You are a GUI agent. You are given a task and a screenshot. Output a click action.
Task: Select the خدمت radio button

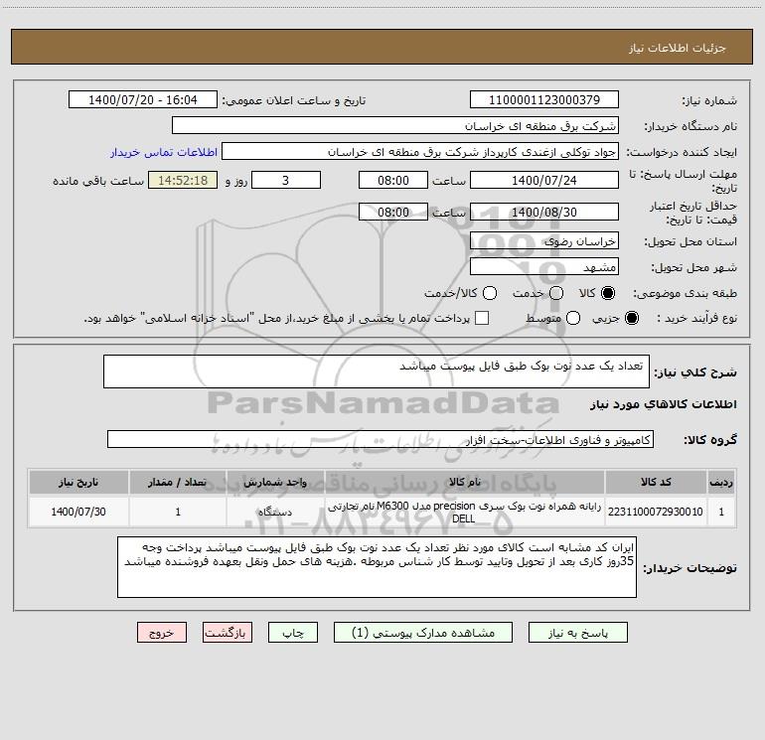[x=556, y=293]
